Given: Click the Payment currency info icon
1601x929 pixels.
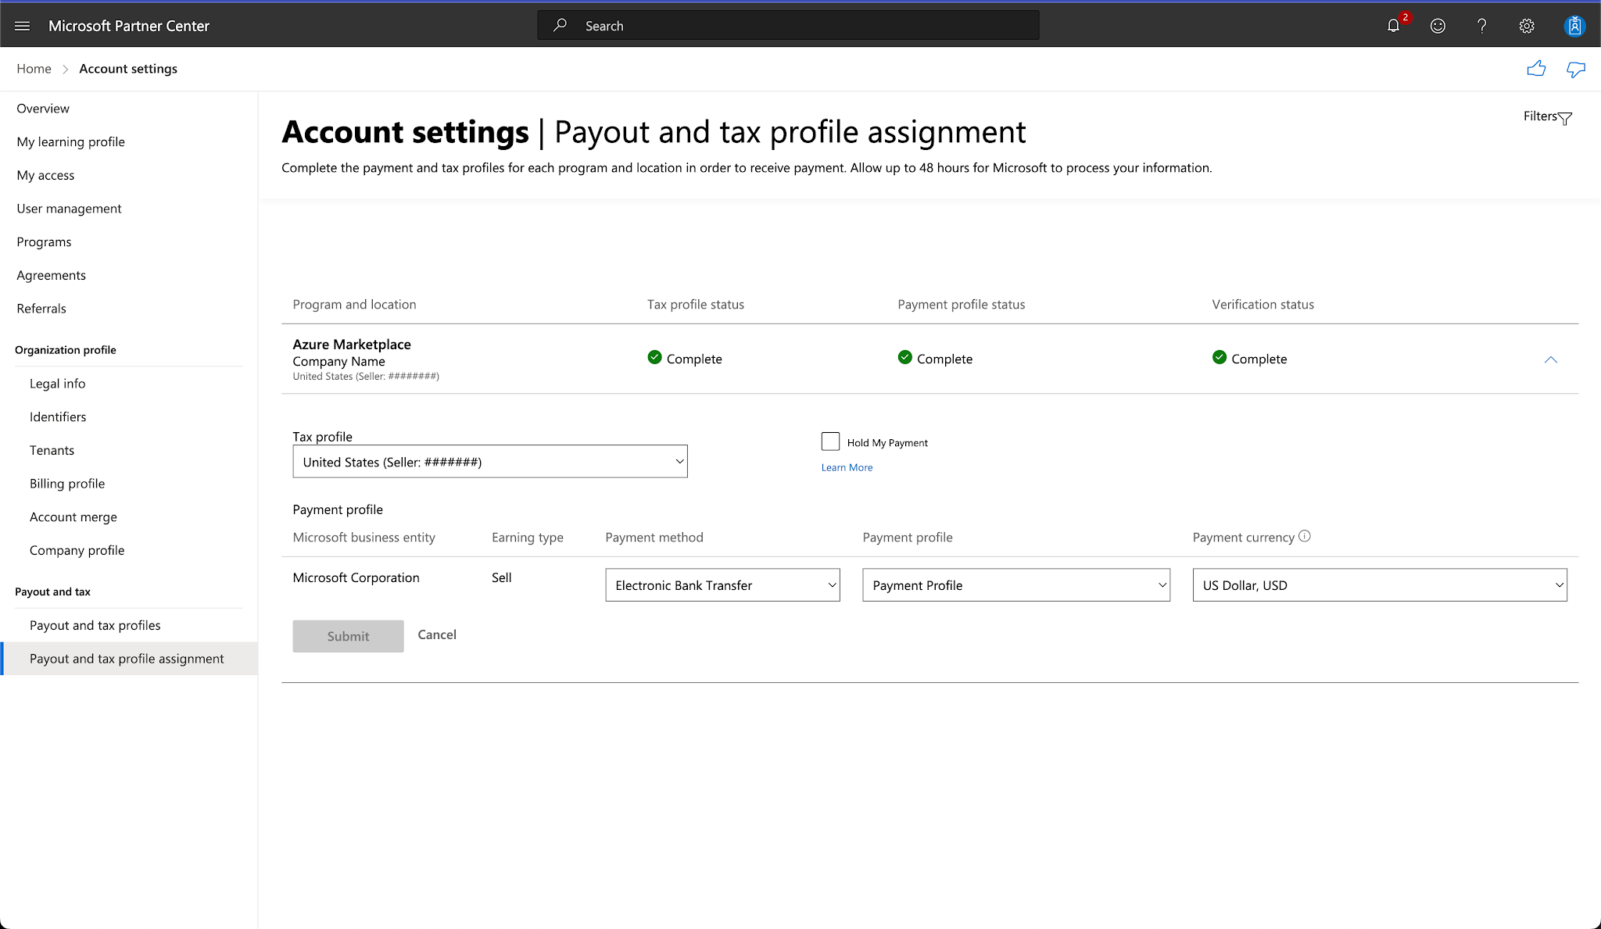Looking at the screenshot, I should pos(1305,536).
